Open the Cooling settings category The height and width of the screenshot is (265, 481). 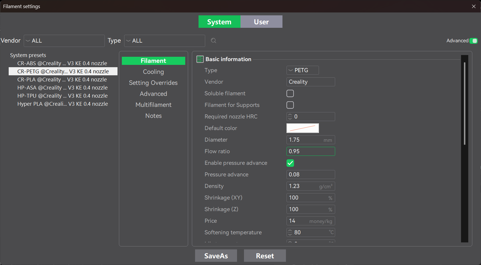coord(153,72)
